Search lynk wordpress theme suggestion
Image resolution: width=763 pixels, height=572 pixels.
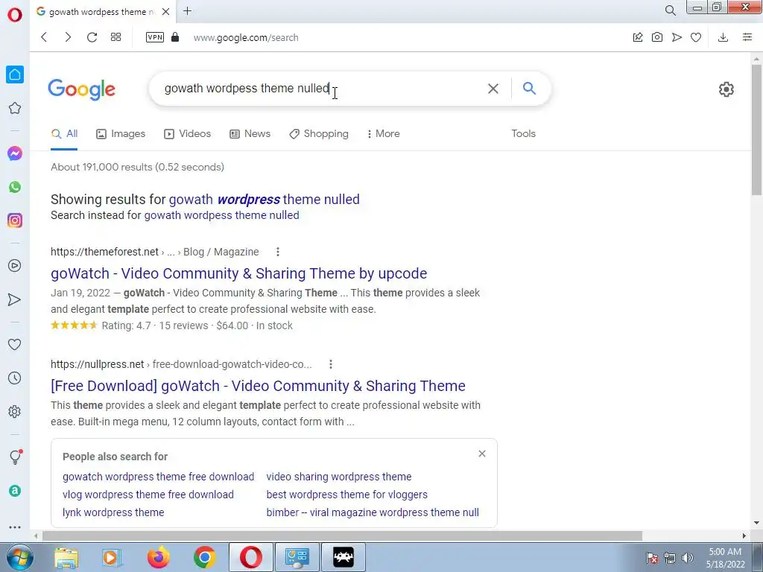(x=113, y=512)
